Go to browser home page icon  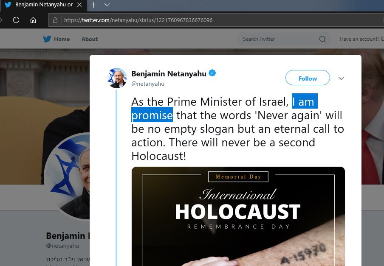[x=33, y=20]
